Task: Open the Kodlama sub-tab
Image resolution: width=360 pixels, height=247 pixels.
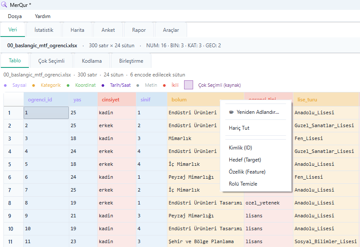Action: pos(92,61)
